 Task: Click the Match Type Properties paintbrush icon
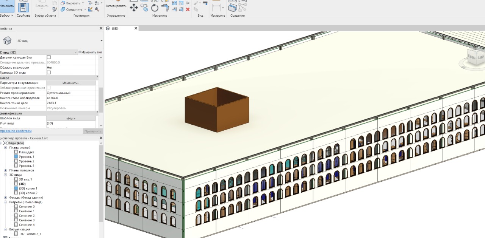click(55, 9)
